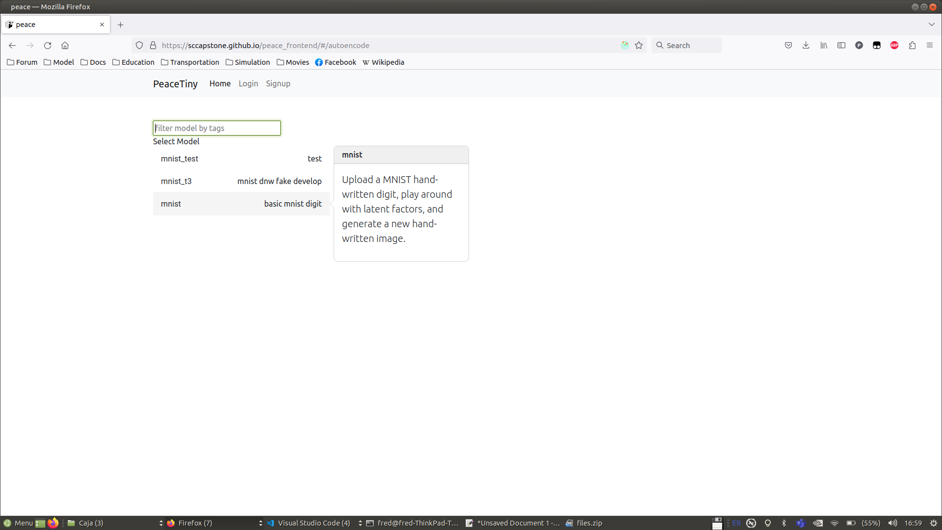Expand the Education bookmarks folder
This screenshot has width=942, height=530.
point(134,62)
